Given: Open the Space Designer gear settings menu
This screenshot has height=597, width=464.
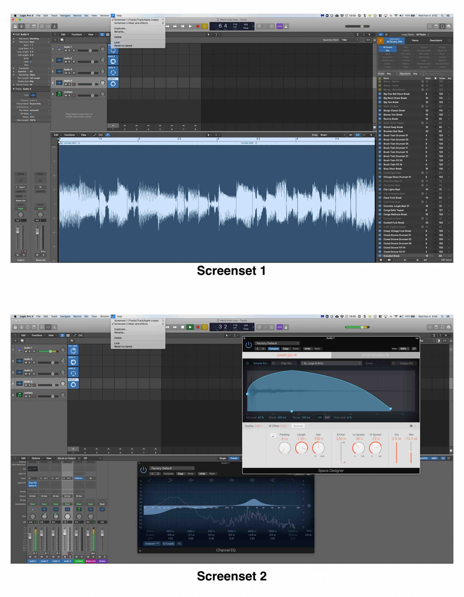Looking at the screenshot, I should pos(411,426).
